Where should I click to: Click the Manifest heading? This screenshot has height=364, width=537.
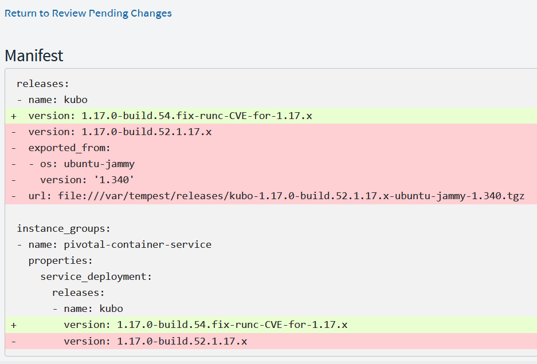34,56
